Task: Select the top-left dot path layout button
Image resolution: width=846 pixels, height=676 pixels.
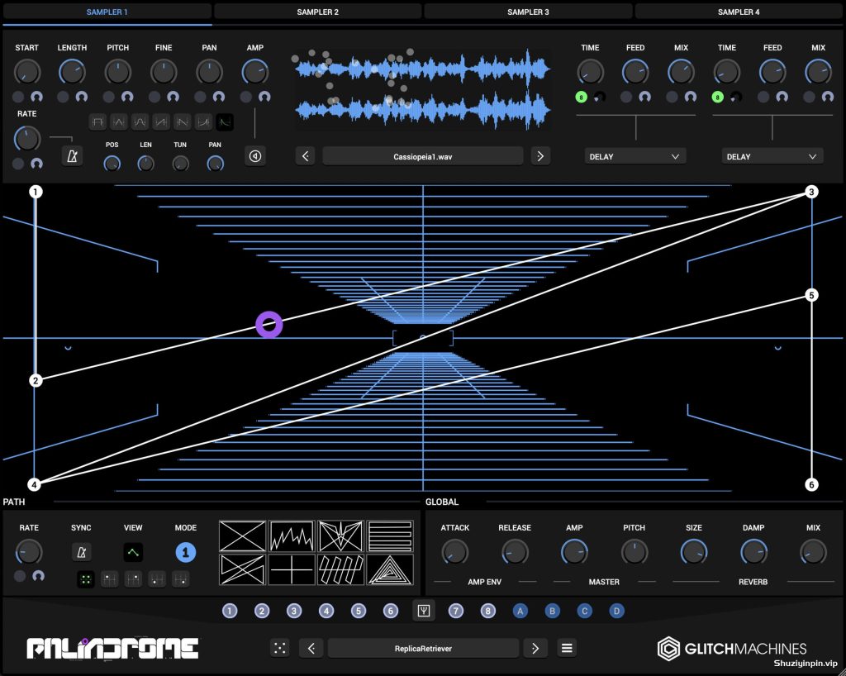Action: (x=110, y=579)
